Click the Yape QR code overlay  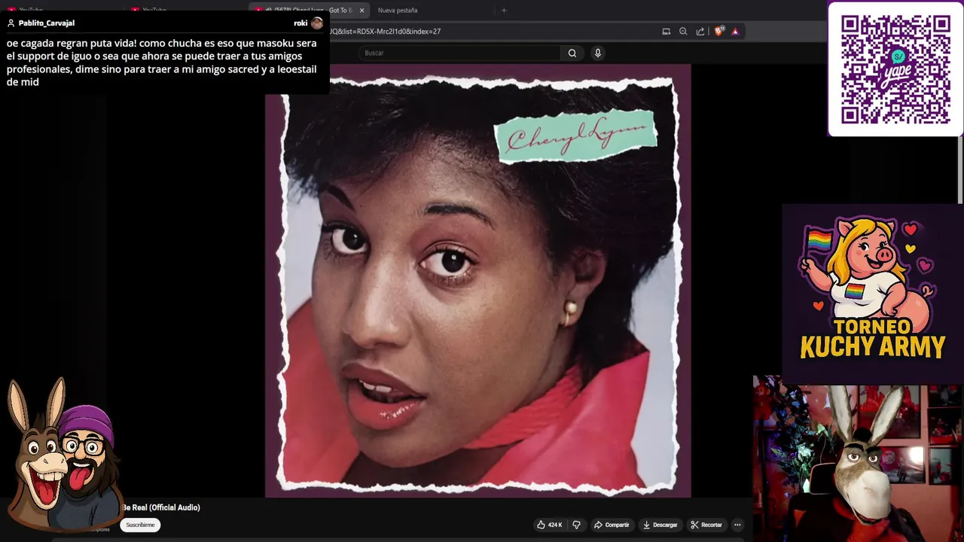coord(895,69)
